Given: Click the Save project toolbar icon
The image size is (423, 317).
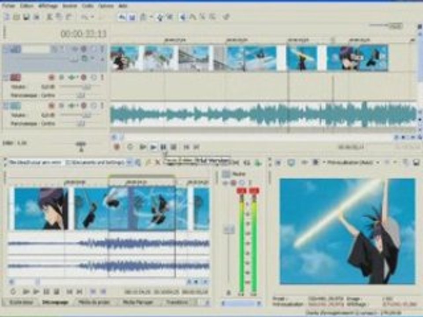Looking at the screenshot, I should pos(26,17).
